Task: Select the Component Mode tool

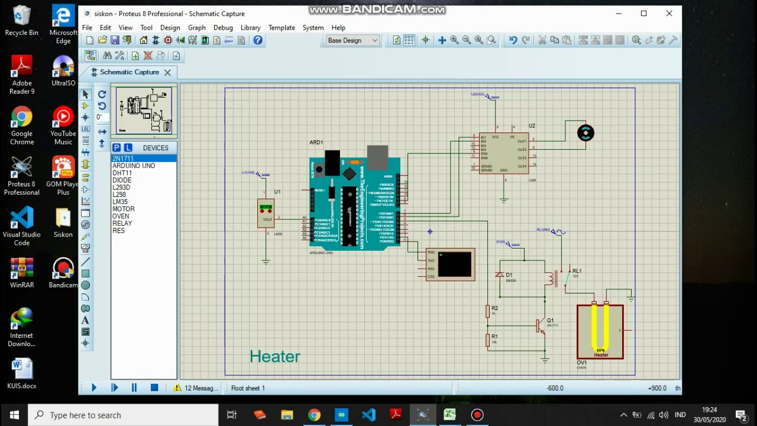Action: click(x=85, y=106)
